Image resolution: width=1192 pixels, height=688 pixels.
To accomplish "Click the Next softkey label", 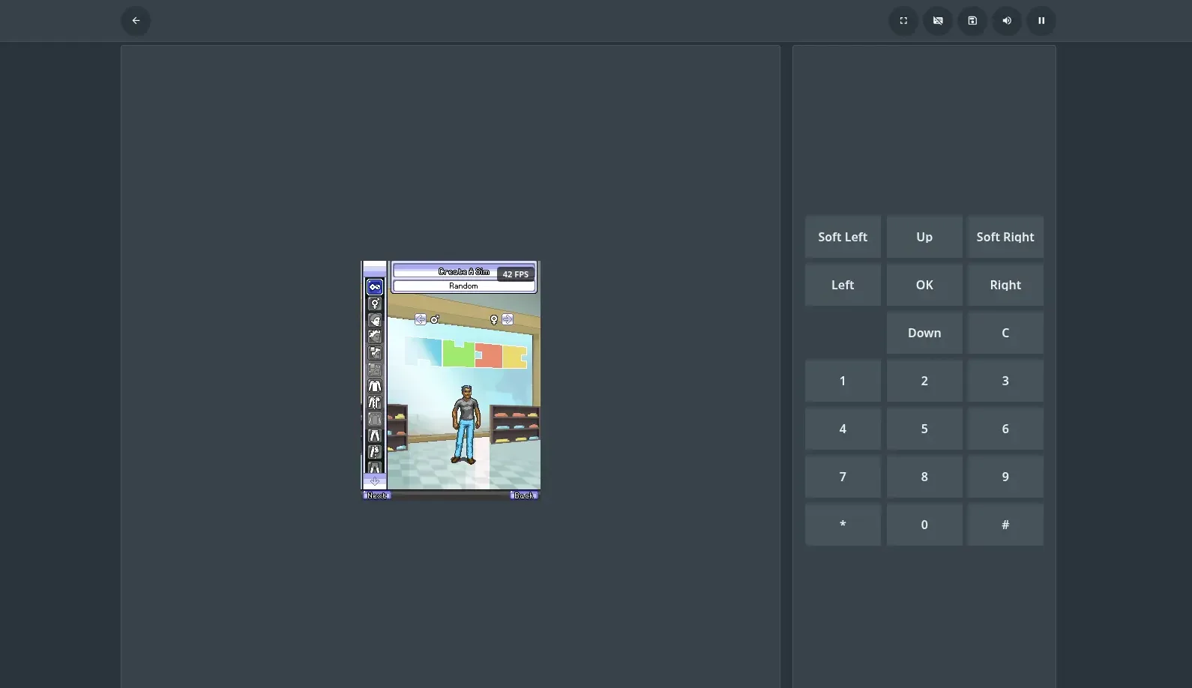I will tap(377, 495).
